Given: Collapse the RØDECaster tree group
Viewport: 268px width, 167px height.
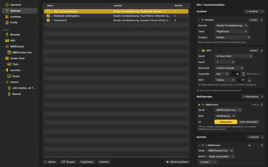Looking at the screenshot, I should (x=3, y=46).
